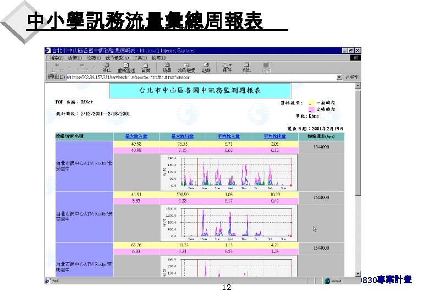The height and width of the screenshot is (297, 429).
Task: Open the 搜尋 search toolbar icon
Action: (x=167, y=68)
